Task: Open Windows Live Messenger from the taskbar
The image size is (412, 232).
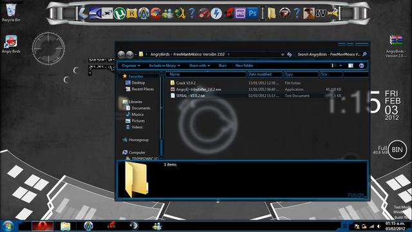Action: (157, 226)
